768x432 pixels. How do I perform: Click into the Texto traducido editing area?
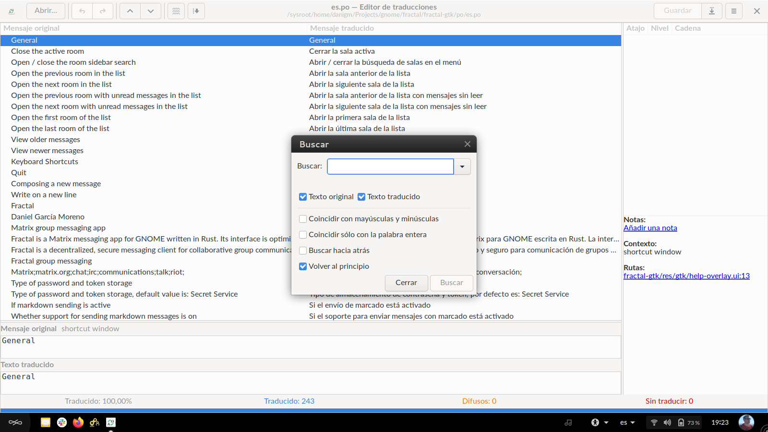(311, 383)
